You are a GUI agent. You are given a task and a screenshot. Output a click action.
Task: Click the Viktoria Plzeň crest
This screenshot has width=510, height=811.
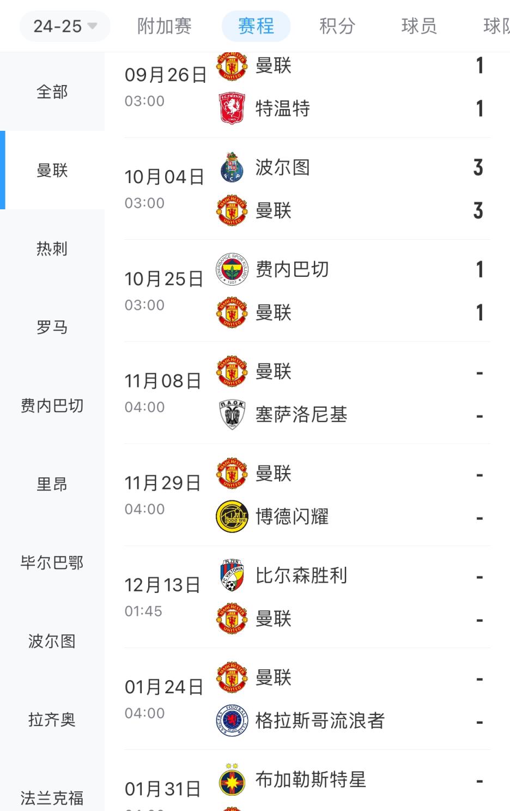pos(232,576)
